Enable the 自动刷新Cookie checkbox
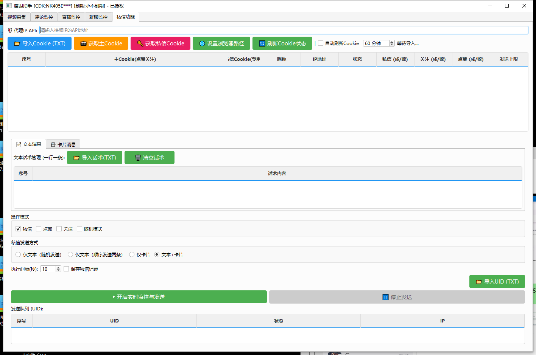Screen dimensions: 536x355 click(x=321, y=43)
